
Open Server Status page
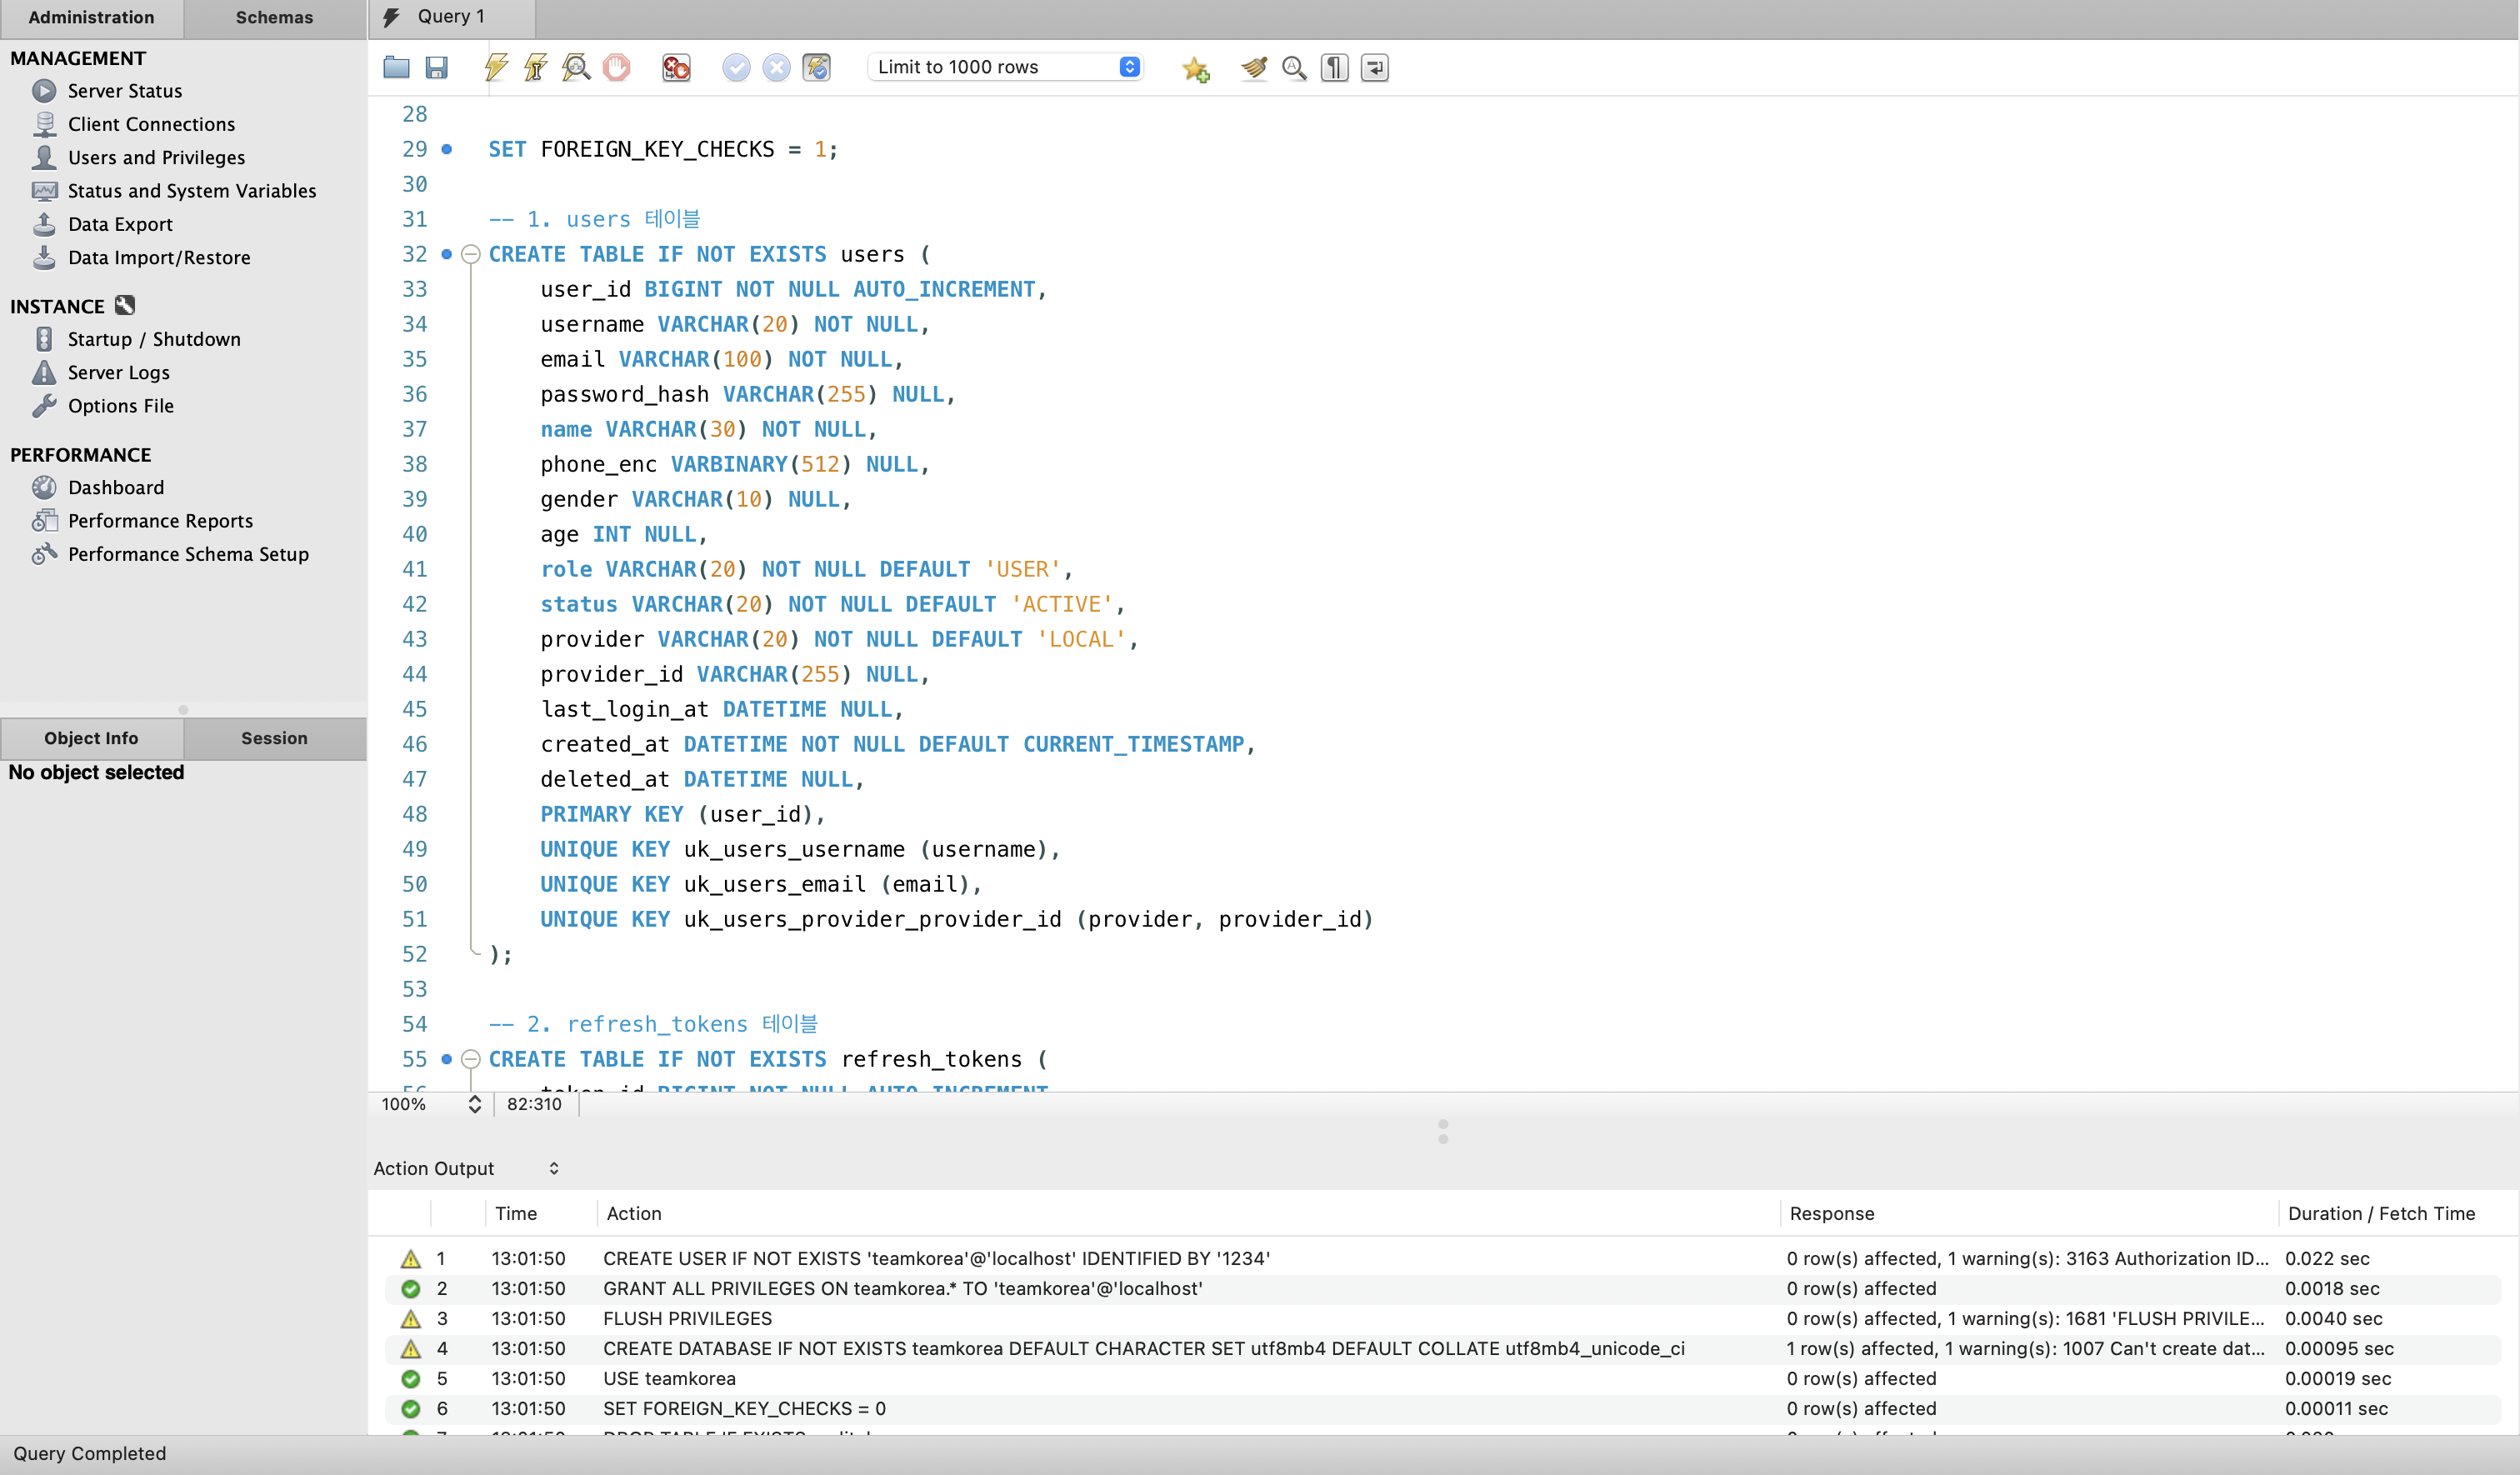[x=125, y=91]
